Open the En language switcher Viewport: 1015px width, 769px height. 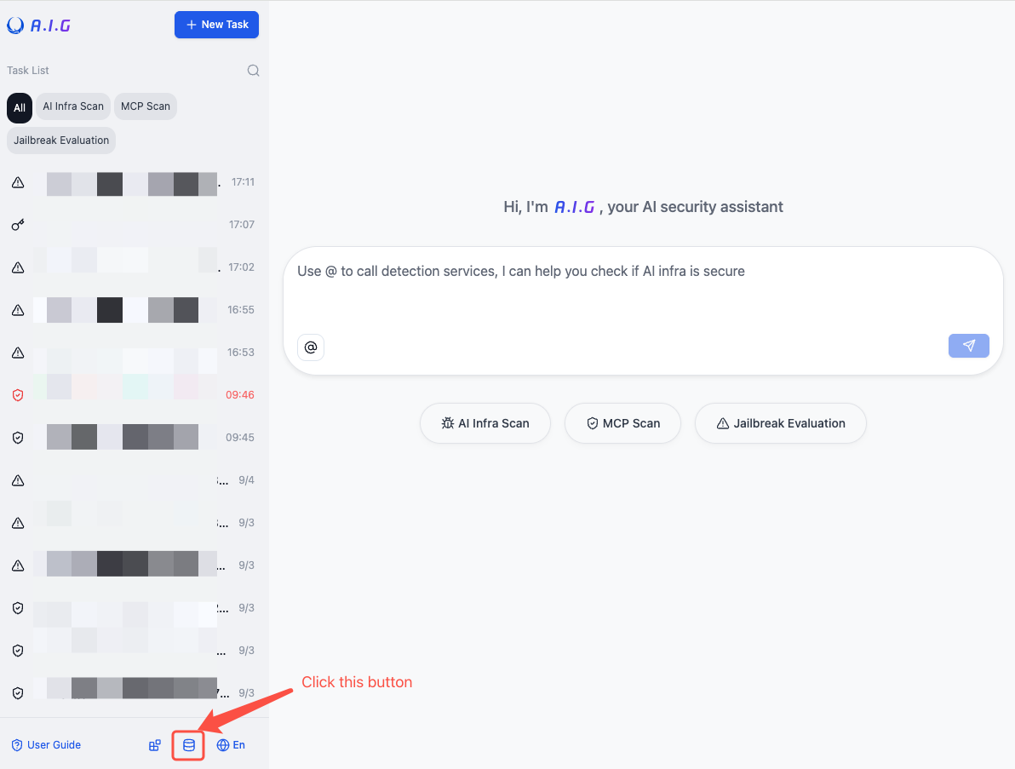[x=231, y=745]
